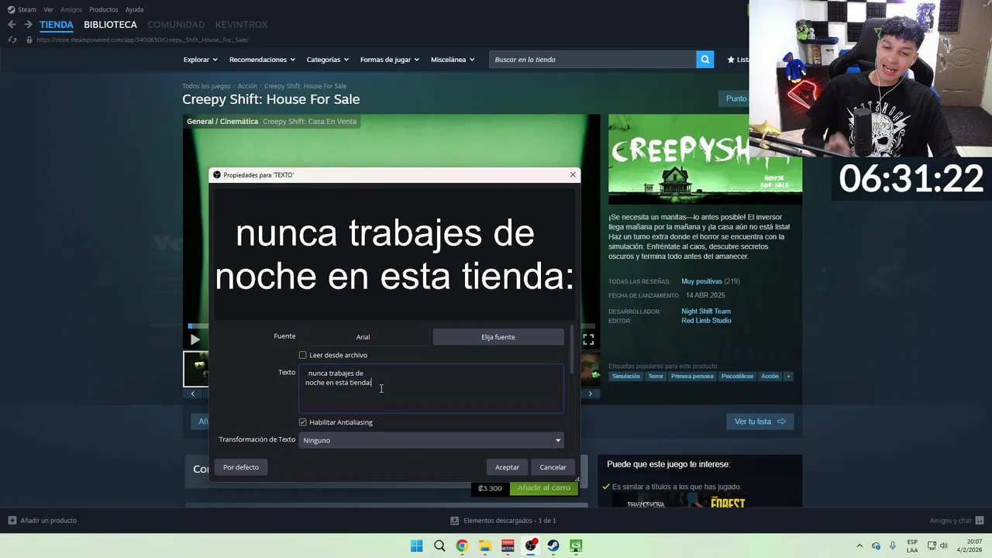Click the Steam back arrow
This screenshot has height=558, width=992.
(x=12, y=25)
